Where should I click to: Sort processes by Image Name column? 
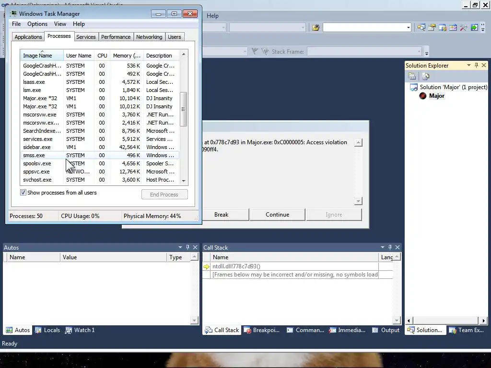[42, 56]
